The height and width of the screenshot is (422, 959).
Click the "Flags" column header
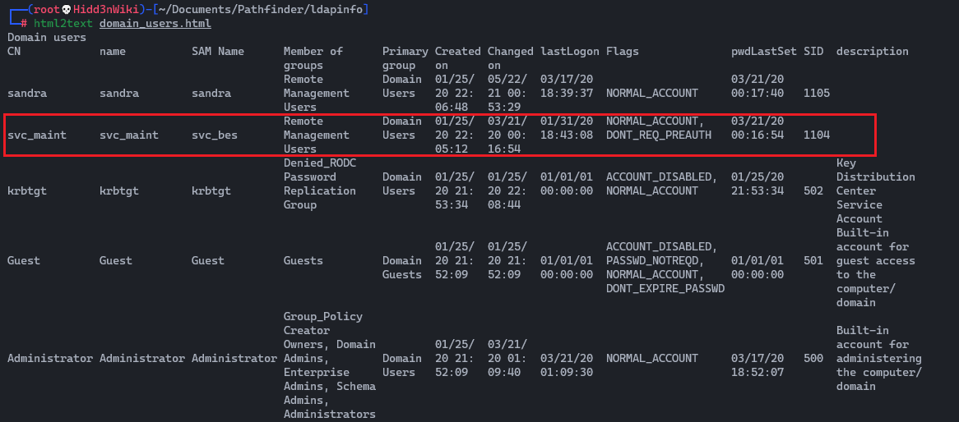pos(623,51)
